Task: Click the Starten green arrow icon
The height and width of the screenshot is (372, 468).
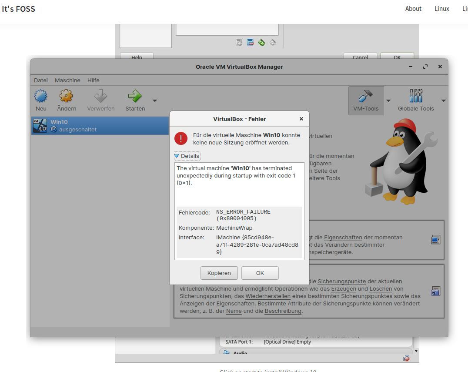Action: (x=135, y=96)
